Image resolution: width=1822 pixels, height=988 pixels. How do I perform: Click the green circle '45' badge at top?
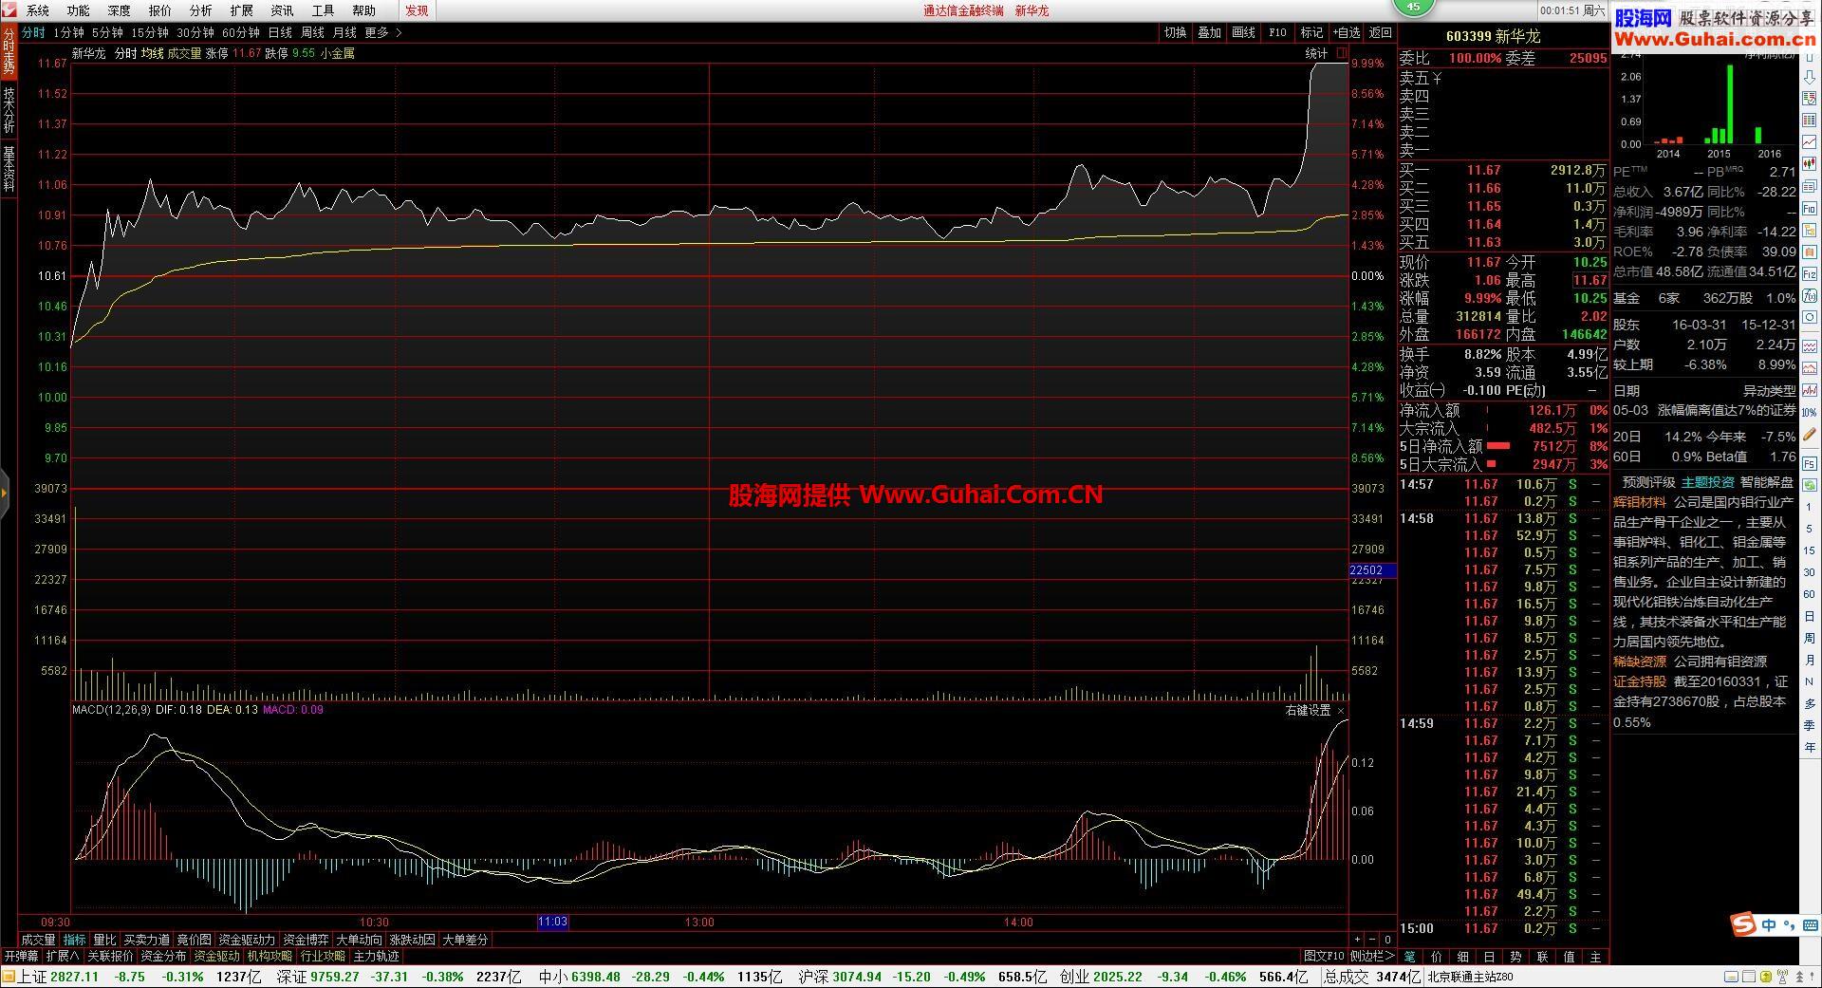[1413, 7]
